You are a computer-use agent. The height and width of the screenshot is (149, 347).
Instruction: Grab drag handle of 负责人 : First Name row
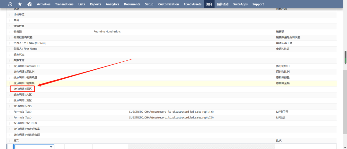pos(10,49)
